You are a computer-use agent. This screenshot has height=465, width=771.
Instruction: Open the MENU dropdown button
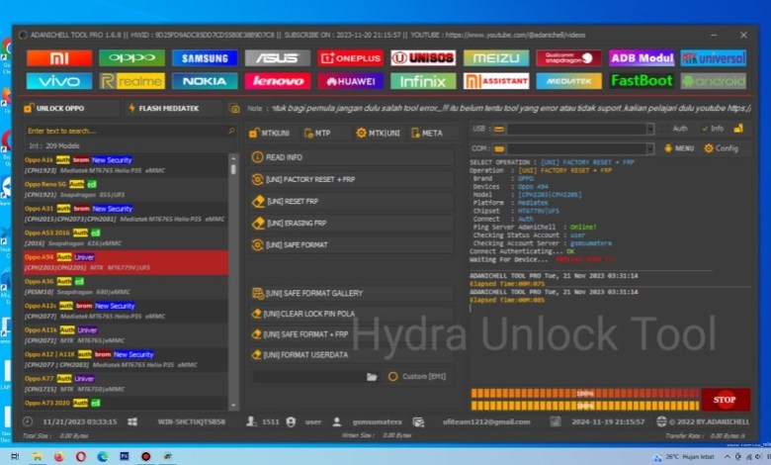(678, 148)
